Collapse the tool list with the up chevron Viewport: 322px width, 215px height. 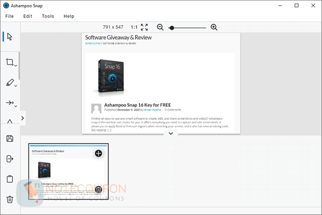(x=10, y=122)
